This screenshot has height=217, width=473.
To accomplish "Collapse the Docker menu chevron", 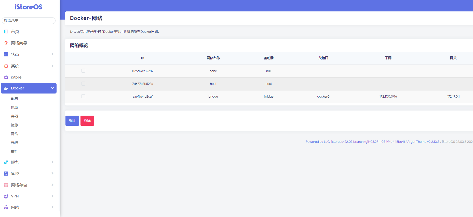I will (x=52, y=88).
